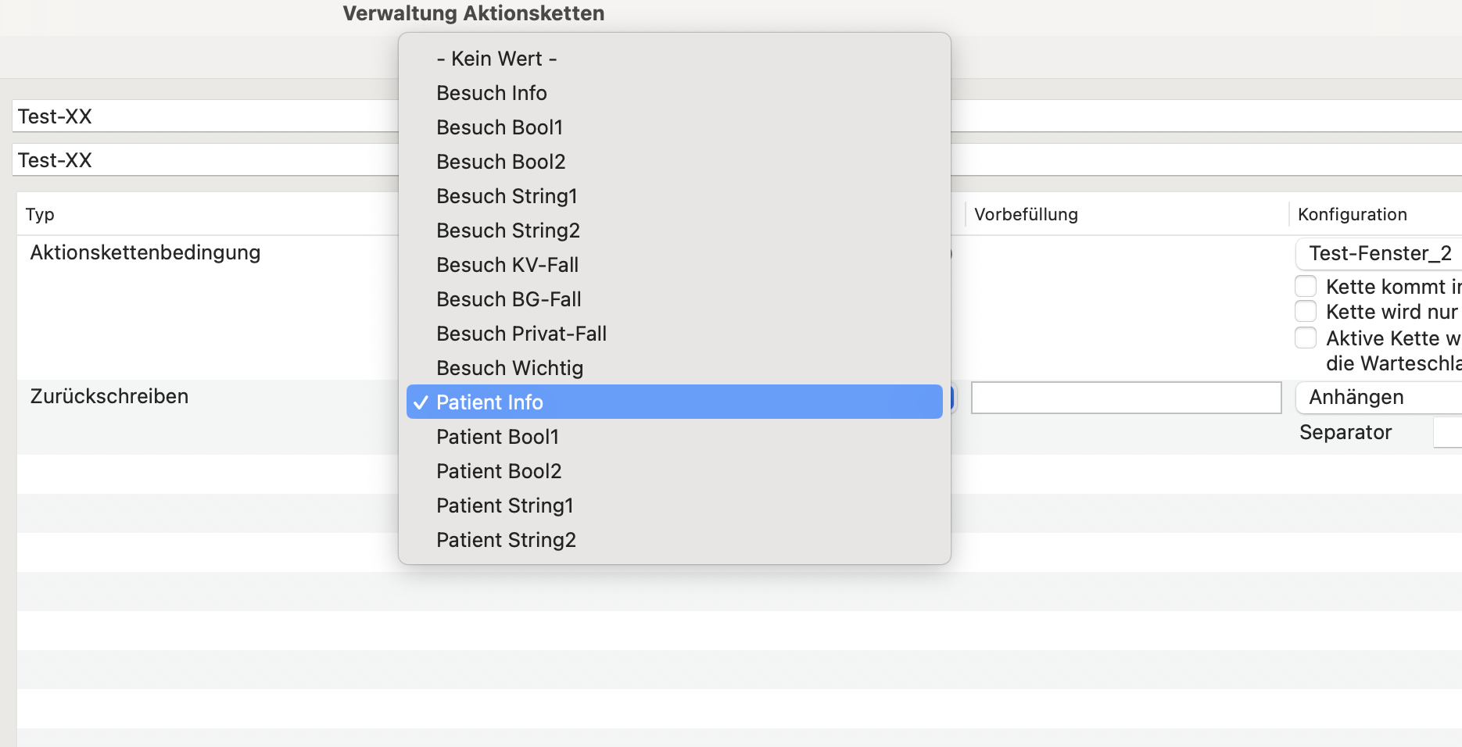Open the Test-Fenster_2 dropdown
The height and width of the screenshot is (747, 1462).
[1379, 253]
